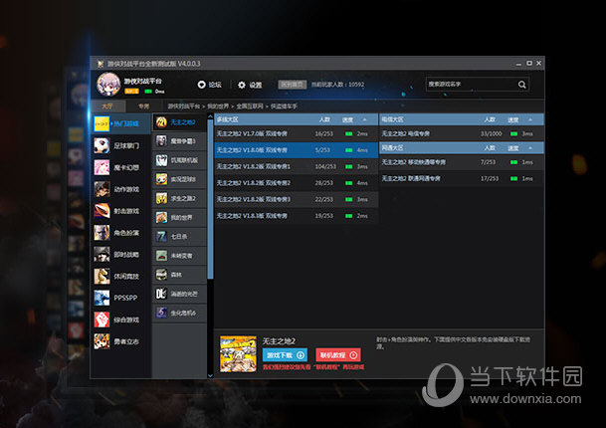606x428 pixels.
Task: Click the last breadcrumb entry 侠盗猎车手
Action: [284, 106]
